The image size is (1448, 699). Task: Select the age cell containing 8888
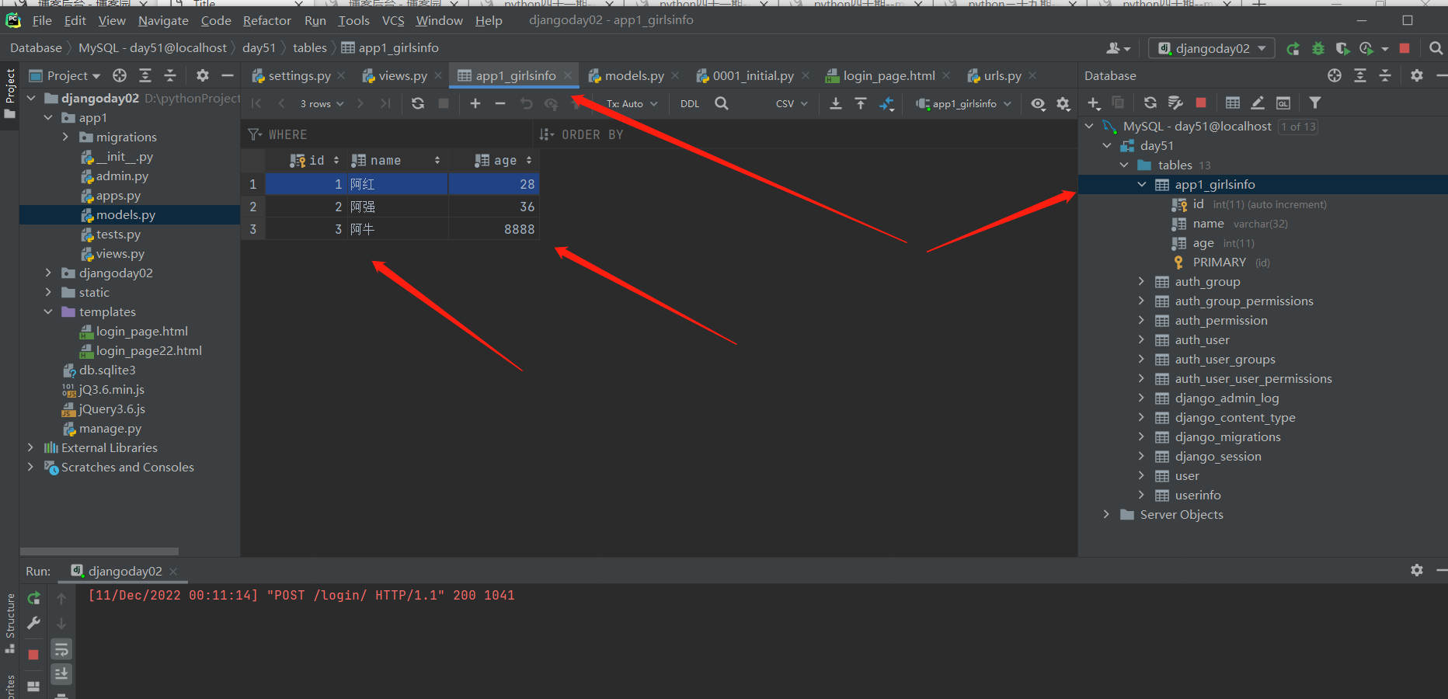tap(493, 229)
